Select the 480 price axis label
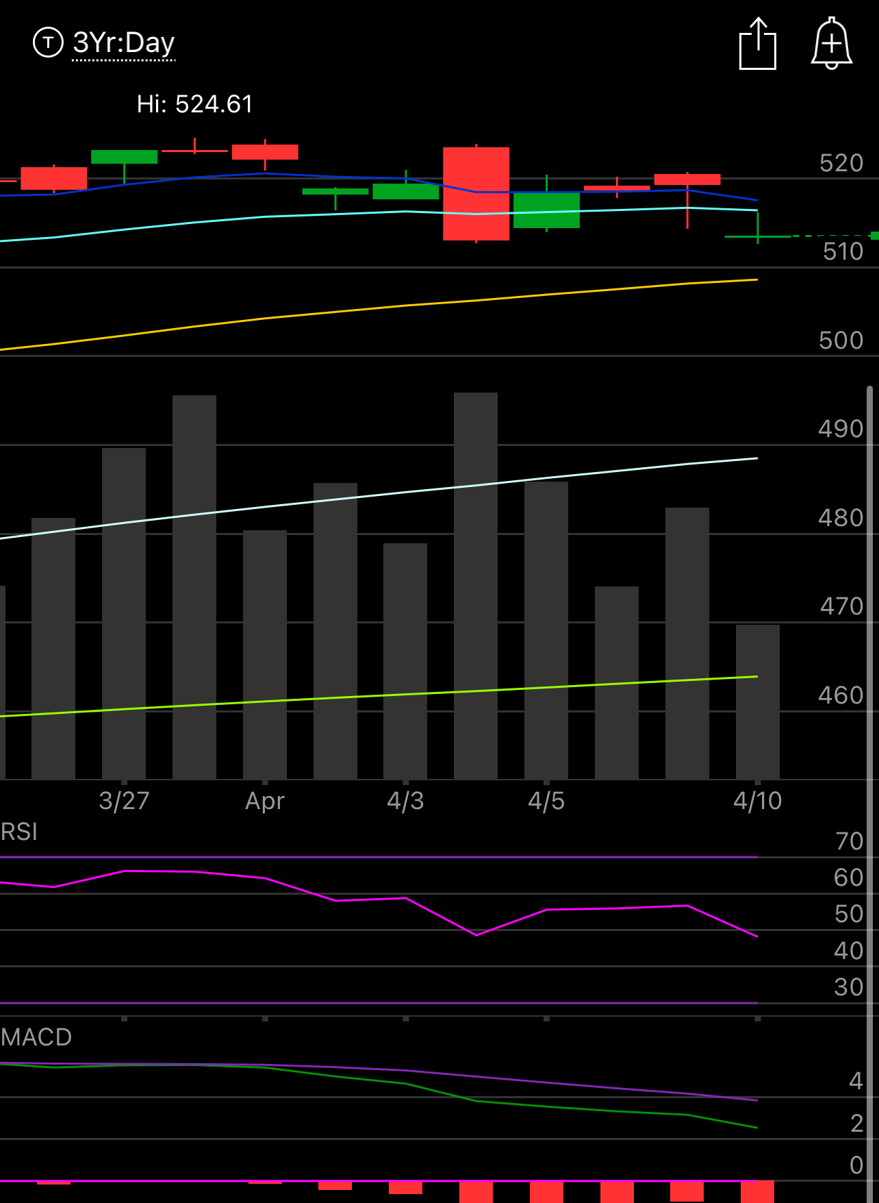 point(841,518)
